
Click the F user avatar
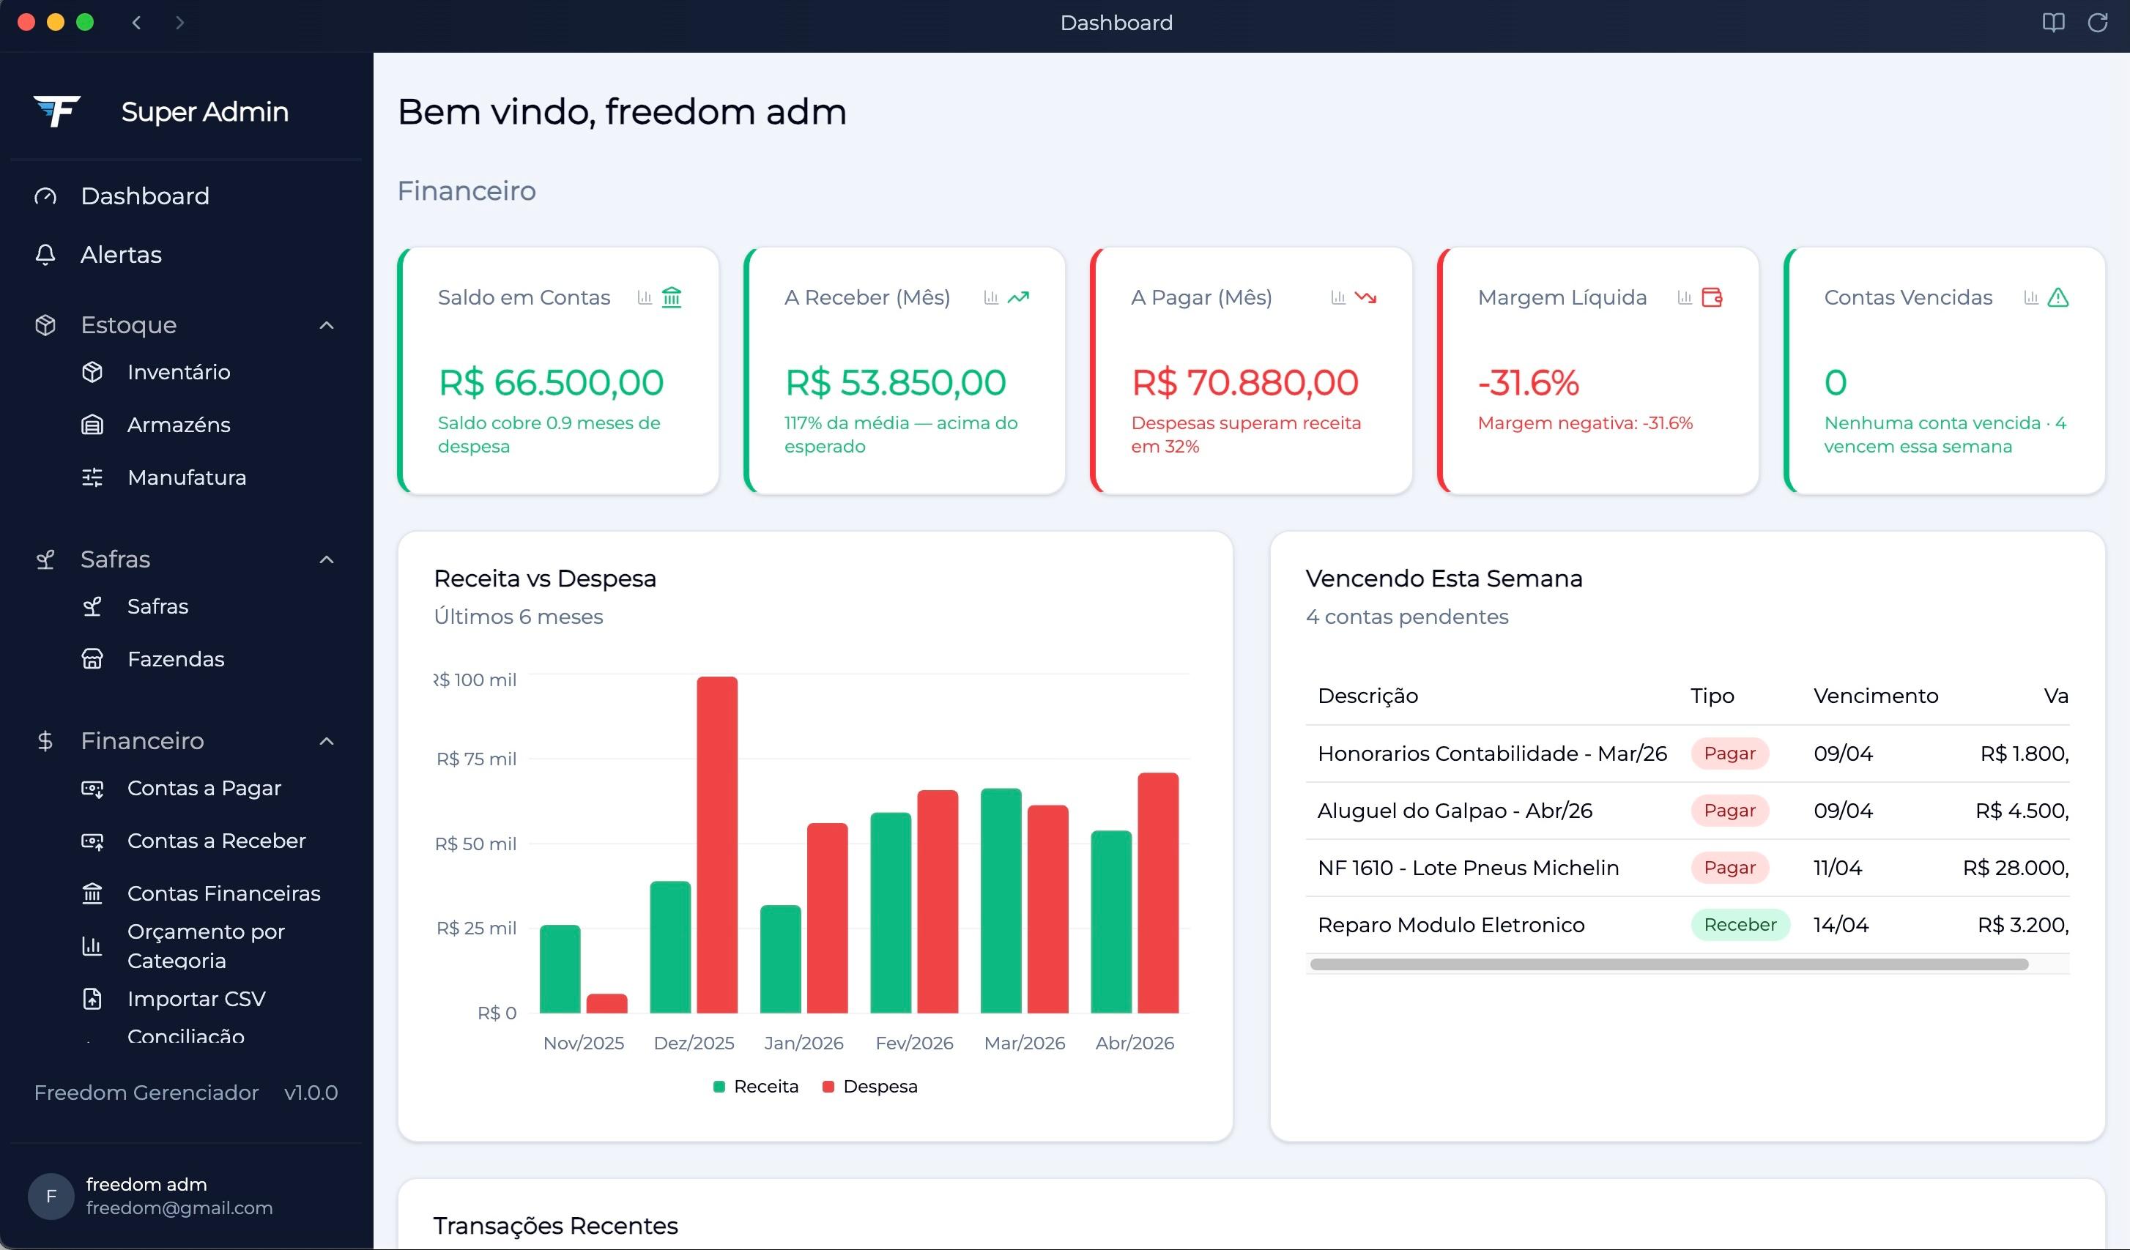click(x=51, y=1196)
